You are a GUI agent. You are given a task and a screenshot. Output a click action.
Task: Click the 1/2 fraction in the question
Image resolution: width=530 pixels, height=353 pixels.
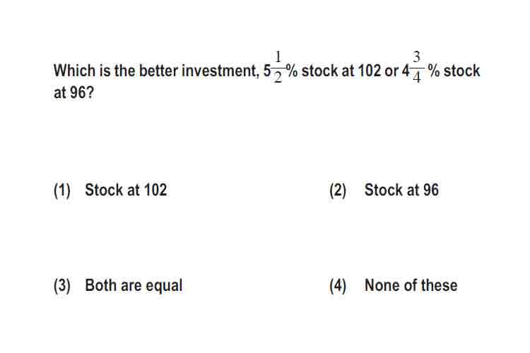(x=278, y=67)
